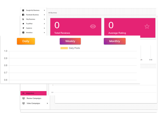Click the Amadeus letter A icon
This screenshot has height=117, width=162.
point(23,33)
